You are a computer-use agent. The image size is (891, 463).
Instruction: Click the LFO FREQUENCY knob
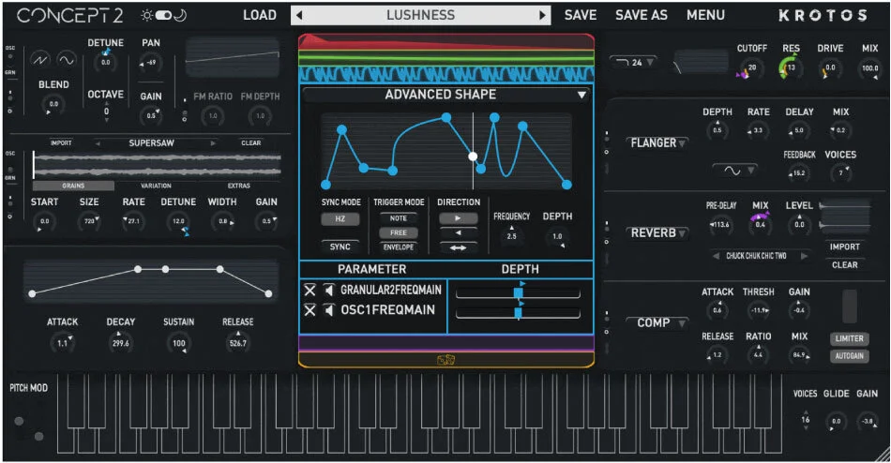511,236
